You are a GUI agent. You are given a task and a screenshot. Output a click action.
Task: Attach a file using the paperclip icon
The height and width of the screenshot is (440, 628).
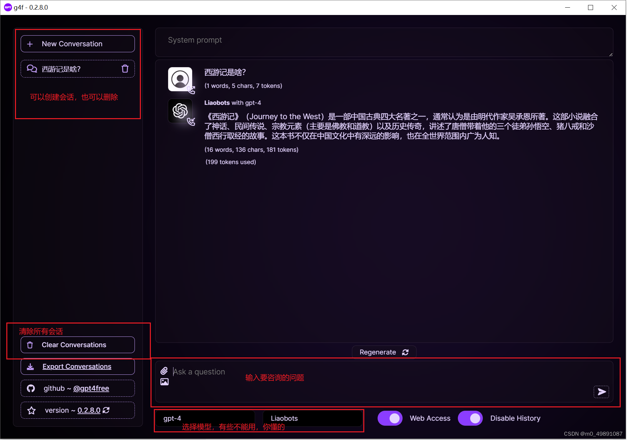pos(164,370)
